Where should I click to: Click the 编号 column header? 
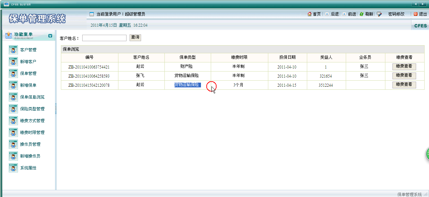click(90, 58)
